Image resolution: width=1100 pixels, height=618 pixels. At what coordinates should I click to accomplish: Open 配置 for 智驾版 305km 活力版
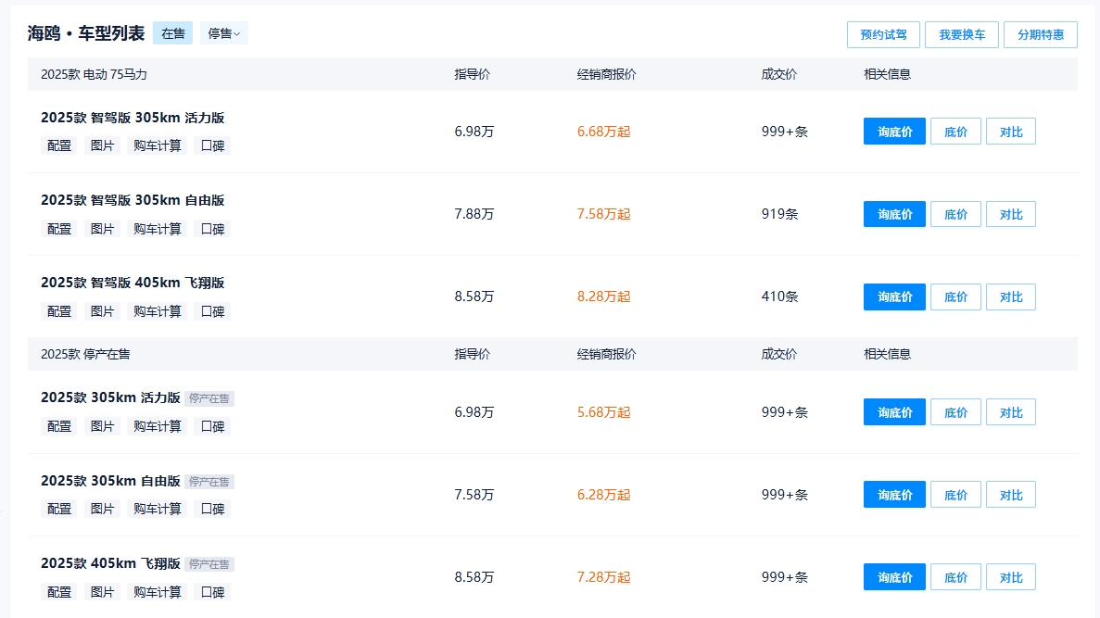(x=59, y=145)
